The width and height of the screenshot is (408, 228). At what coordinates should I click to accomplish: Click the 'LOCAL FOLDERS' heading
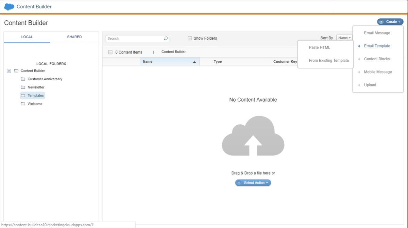(x=51, y=64)
